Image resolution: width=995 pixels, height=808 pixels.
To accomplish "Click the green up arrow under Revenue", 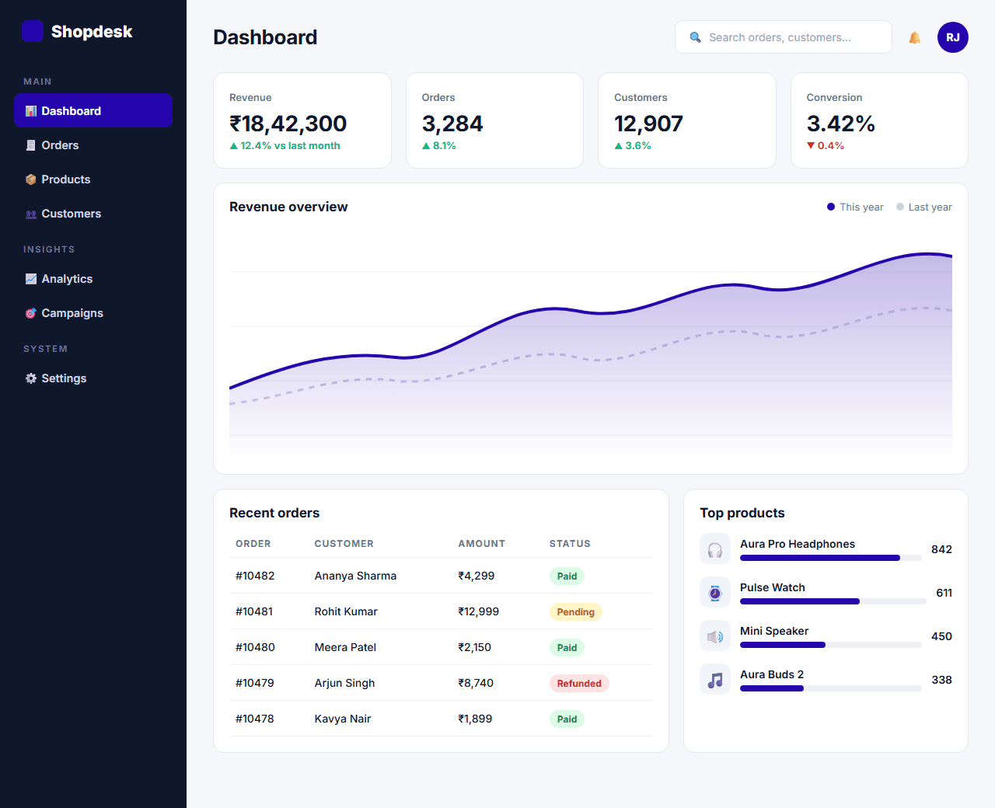I will [x=234, y=145].
